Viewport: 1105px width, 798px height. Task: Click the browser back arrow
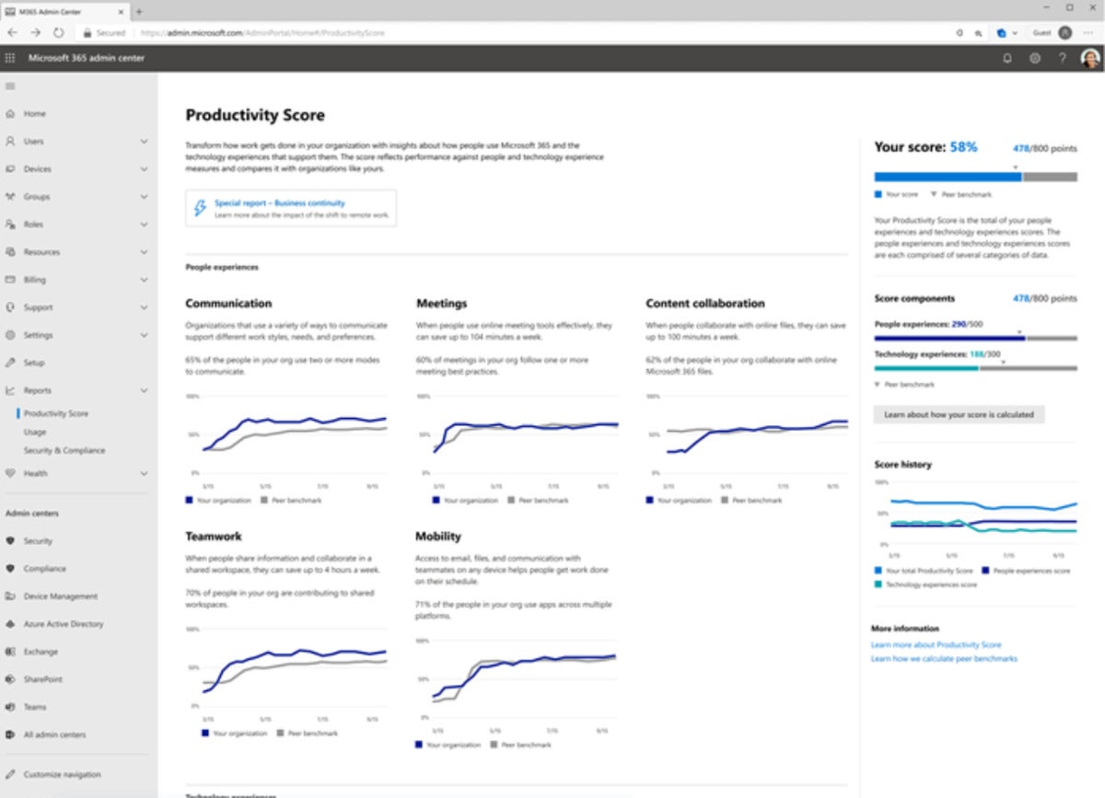pyautogui.click(x=12, y=32)
